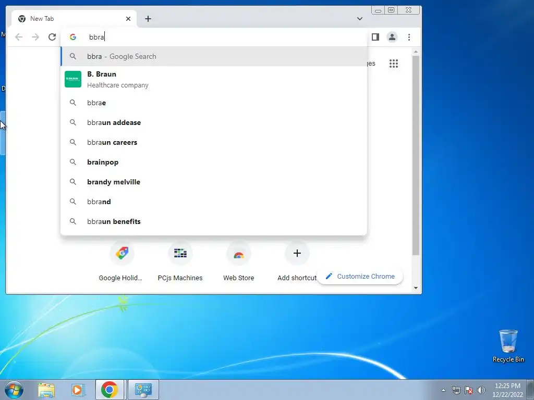The image size is (534, 400).
Task: Choose 'bbra - Google Search' suggestion
Action: [214, 56]
